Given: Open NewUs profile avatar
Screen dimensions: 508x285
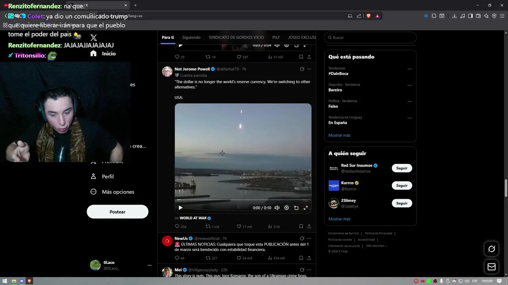Looking at the screenshot, I should (167, 241).
